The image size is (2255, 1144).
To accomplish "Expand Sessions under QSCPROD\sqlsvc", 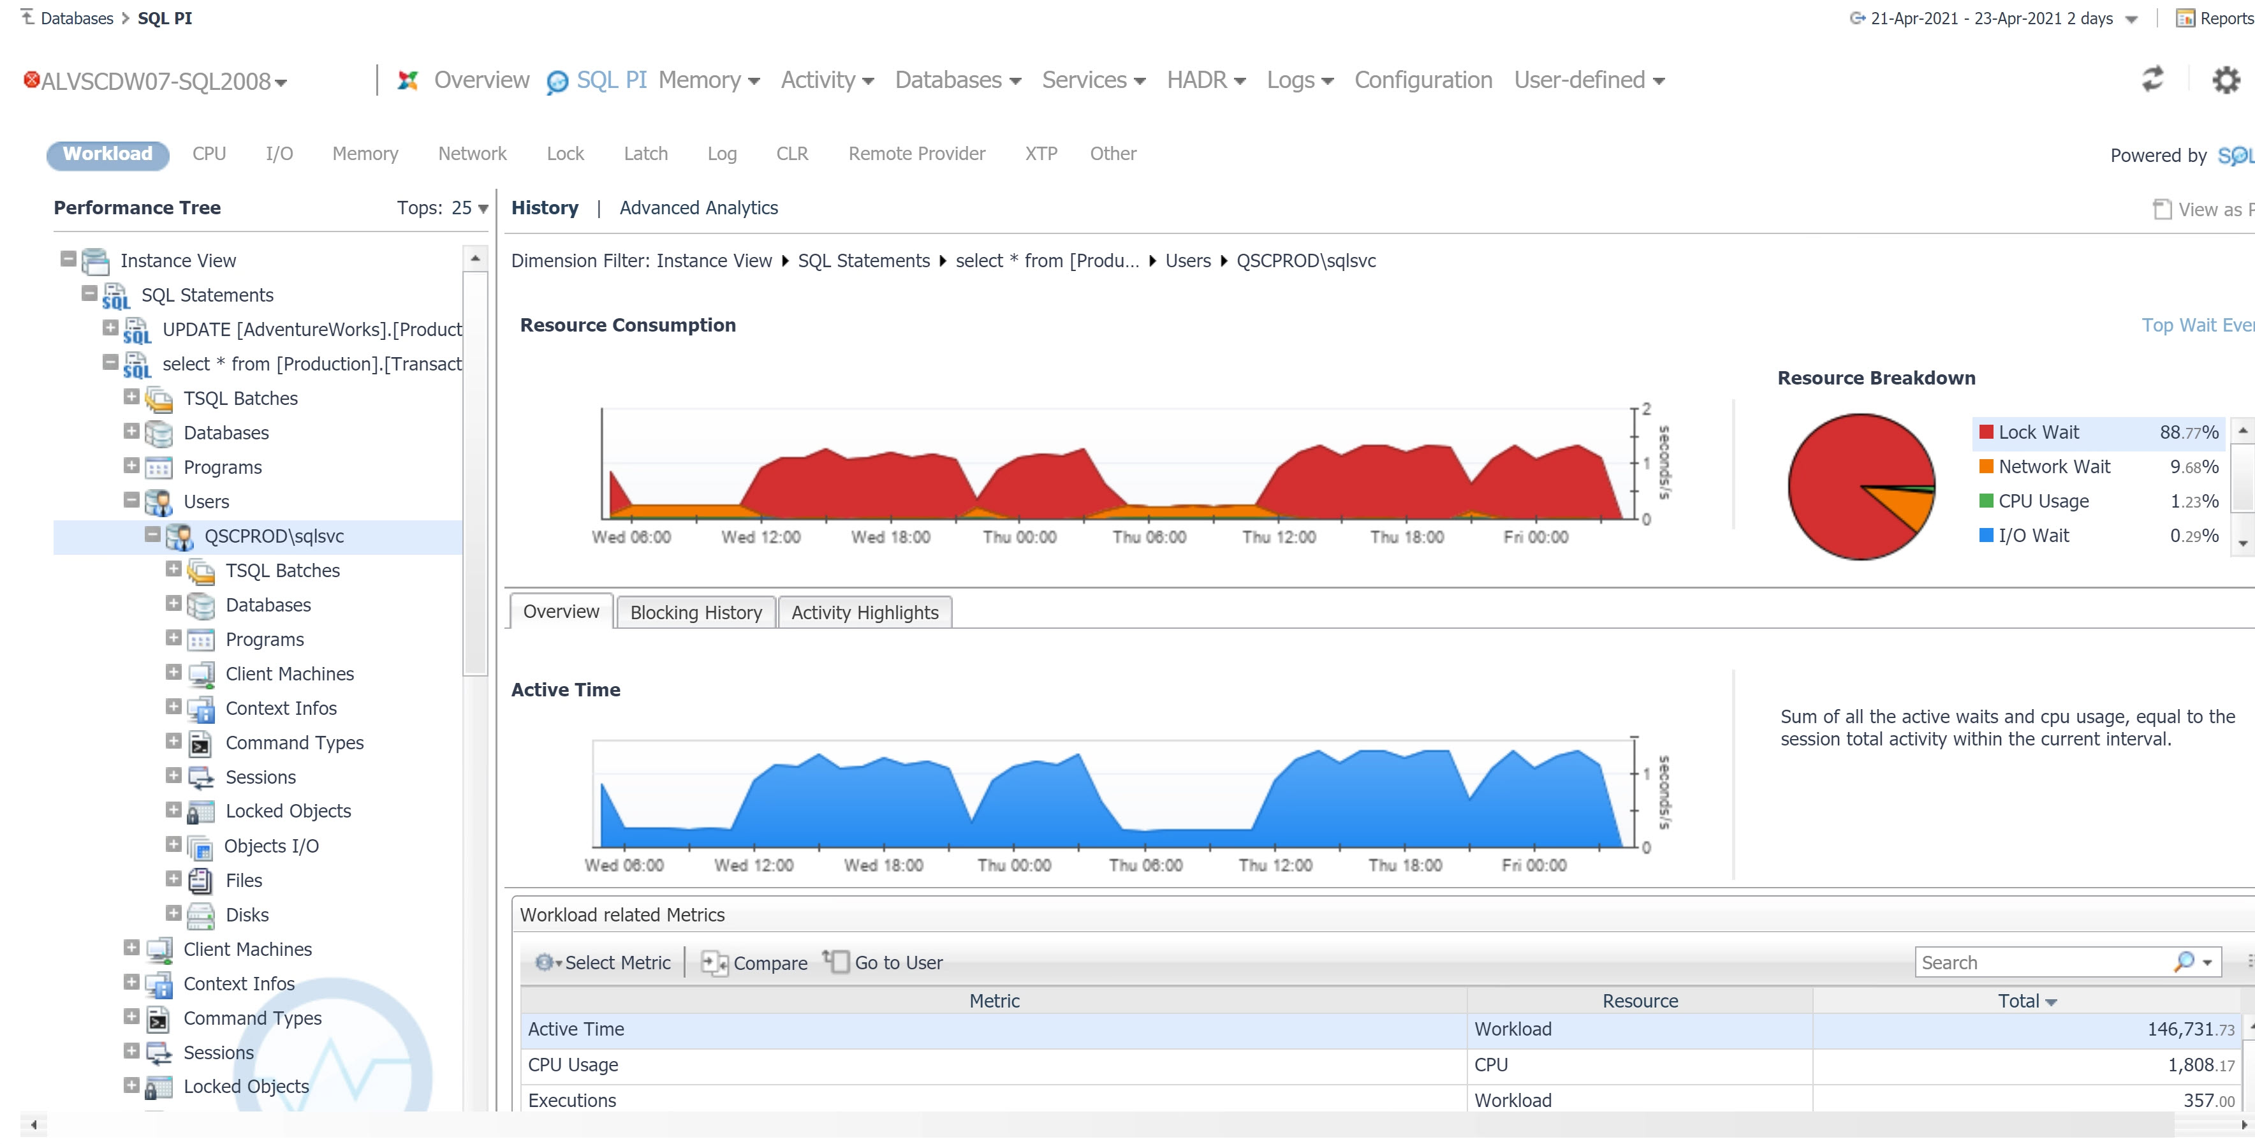I will click(173, 775).
